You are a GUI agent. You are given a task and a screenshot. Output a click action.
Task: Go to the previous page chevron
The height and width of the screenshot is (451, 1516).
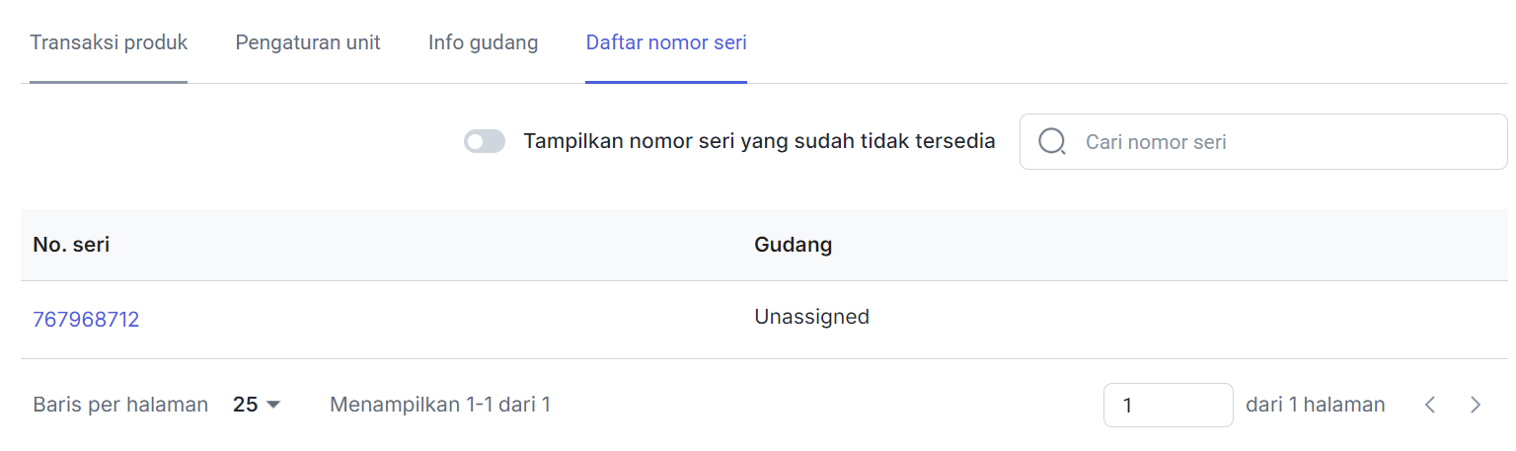point(1430,405)
